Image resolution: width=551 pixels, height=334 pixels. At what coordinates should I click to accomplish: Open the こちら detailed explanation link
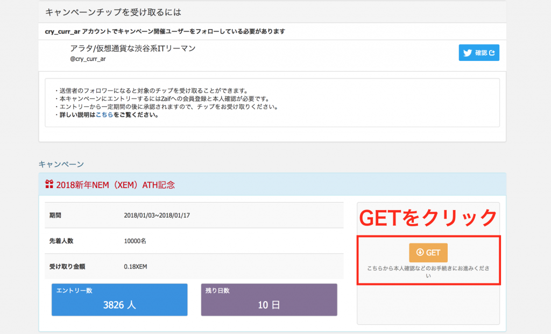pyautogui.click(x=104, y=115)
